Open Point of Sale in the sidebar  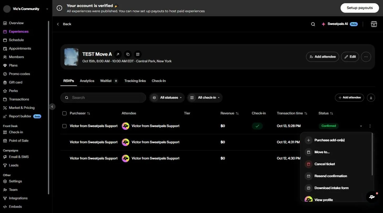16,141
